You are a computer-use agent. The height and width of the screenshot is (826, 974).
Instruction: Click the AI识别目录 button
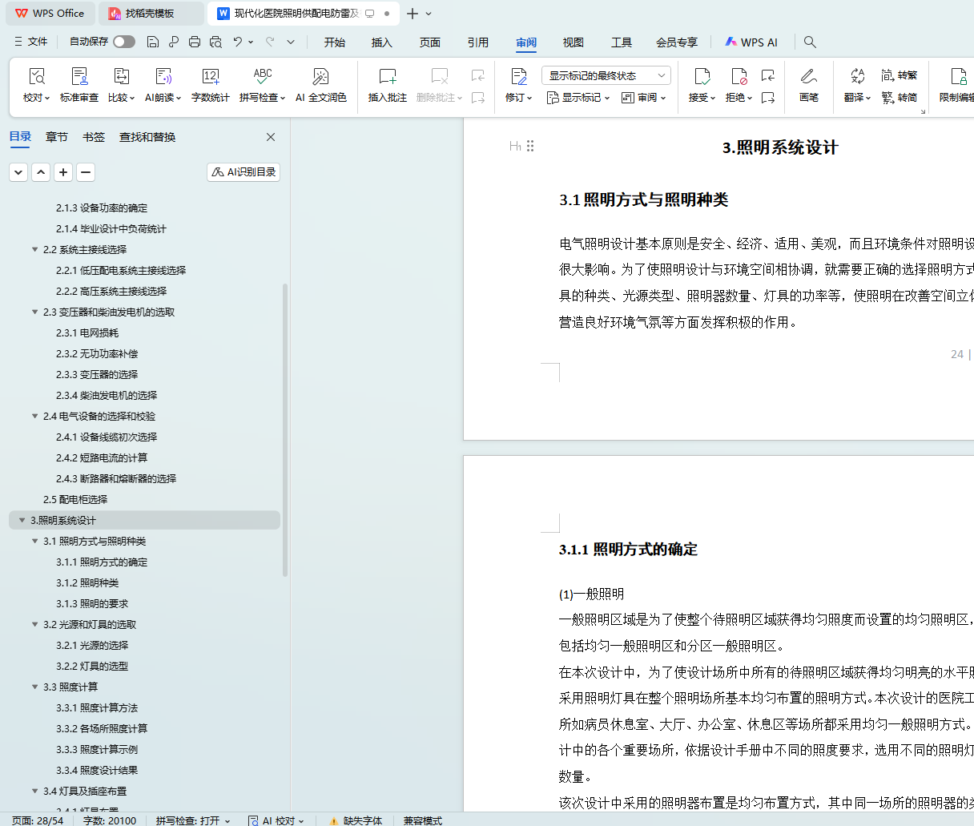(x=243, y=171)
